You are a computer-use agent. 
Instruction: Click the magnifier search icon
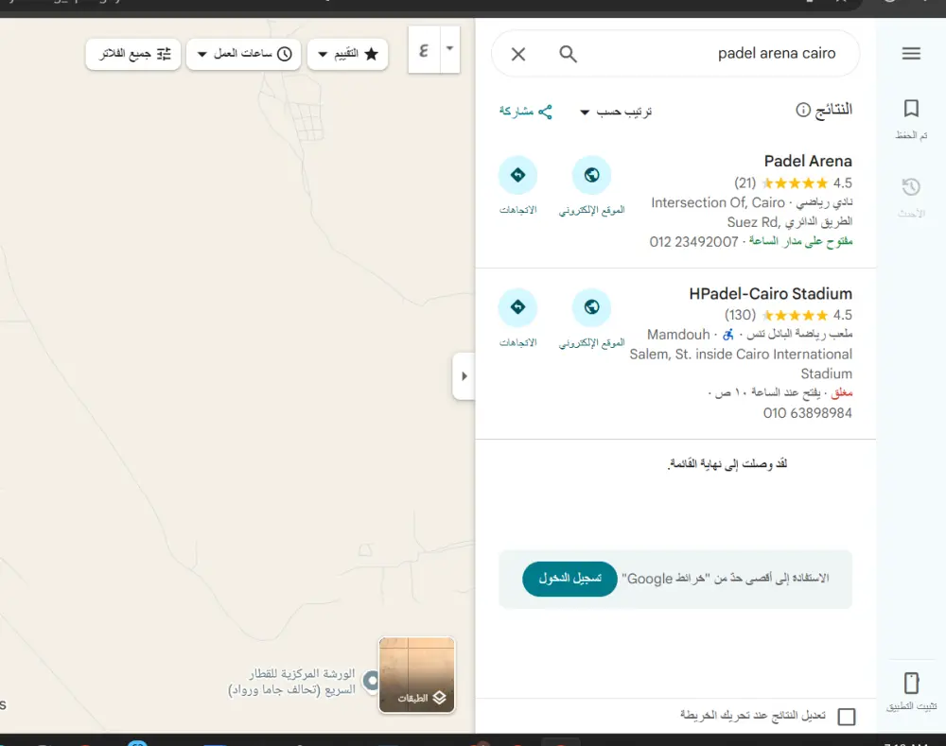(568, 54)
